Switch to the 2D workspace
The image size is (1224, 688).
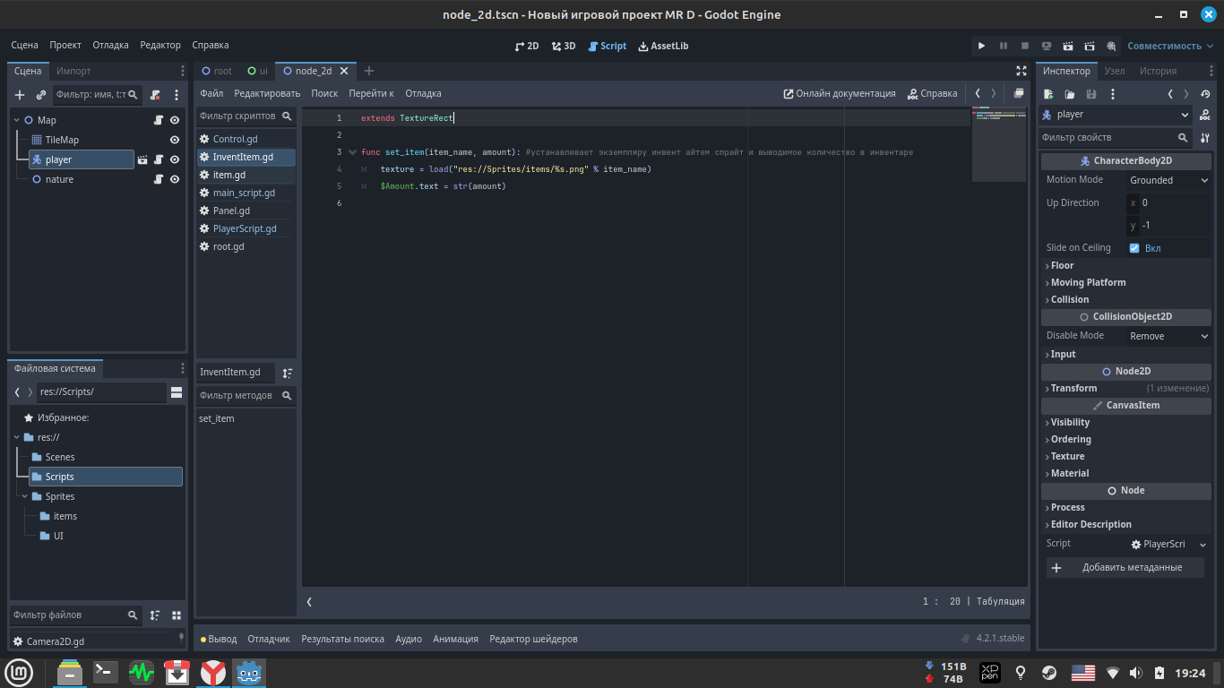pos(527,46)
